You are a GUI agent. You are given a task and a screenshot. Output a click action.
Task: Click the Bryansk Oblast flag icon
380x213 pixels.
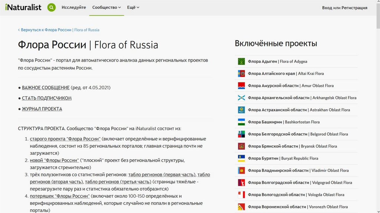(x=241, y=146)
